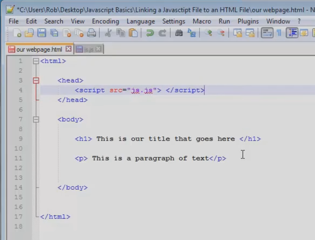Open the Language menu

pyautogui.click(x=141, y=21)
